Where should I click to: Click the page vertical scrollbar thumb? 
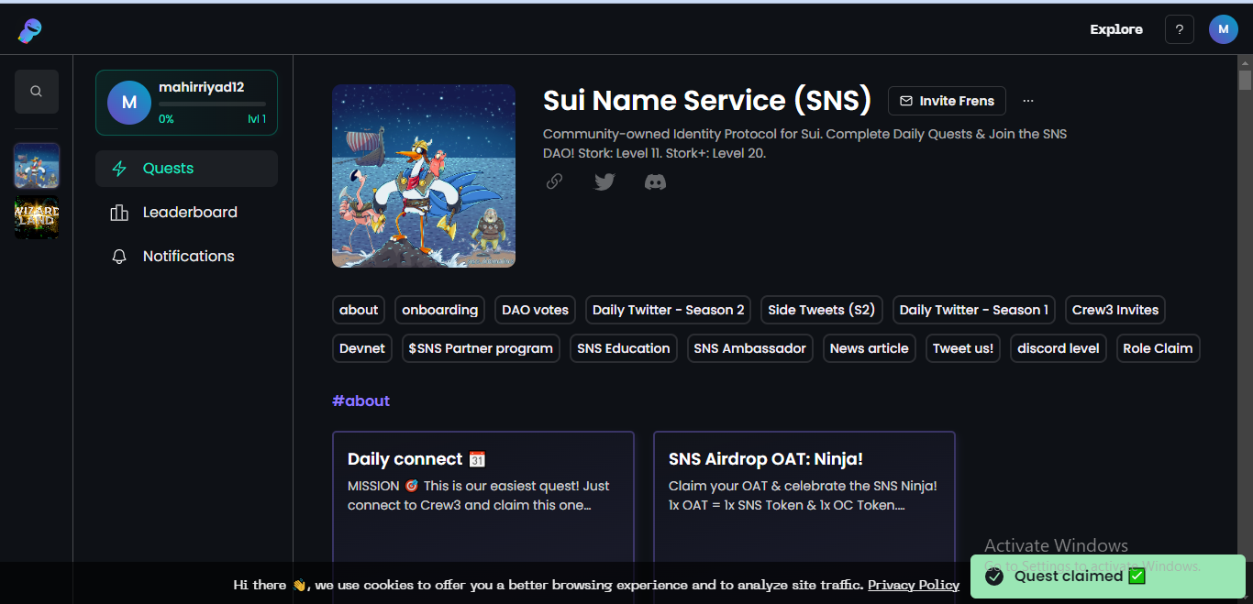pyautogui.click(x=1245, y=80)
